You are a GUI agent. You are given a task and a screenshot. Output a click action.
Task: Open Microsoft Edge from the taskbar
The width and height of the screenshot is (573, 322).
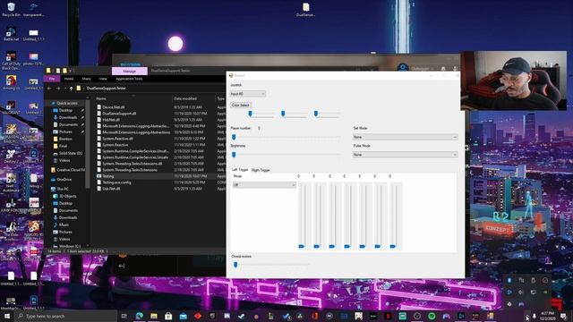point(140,316)
